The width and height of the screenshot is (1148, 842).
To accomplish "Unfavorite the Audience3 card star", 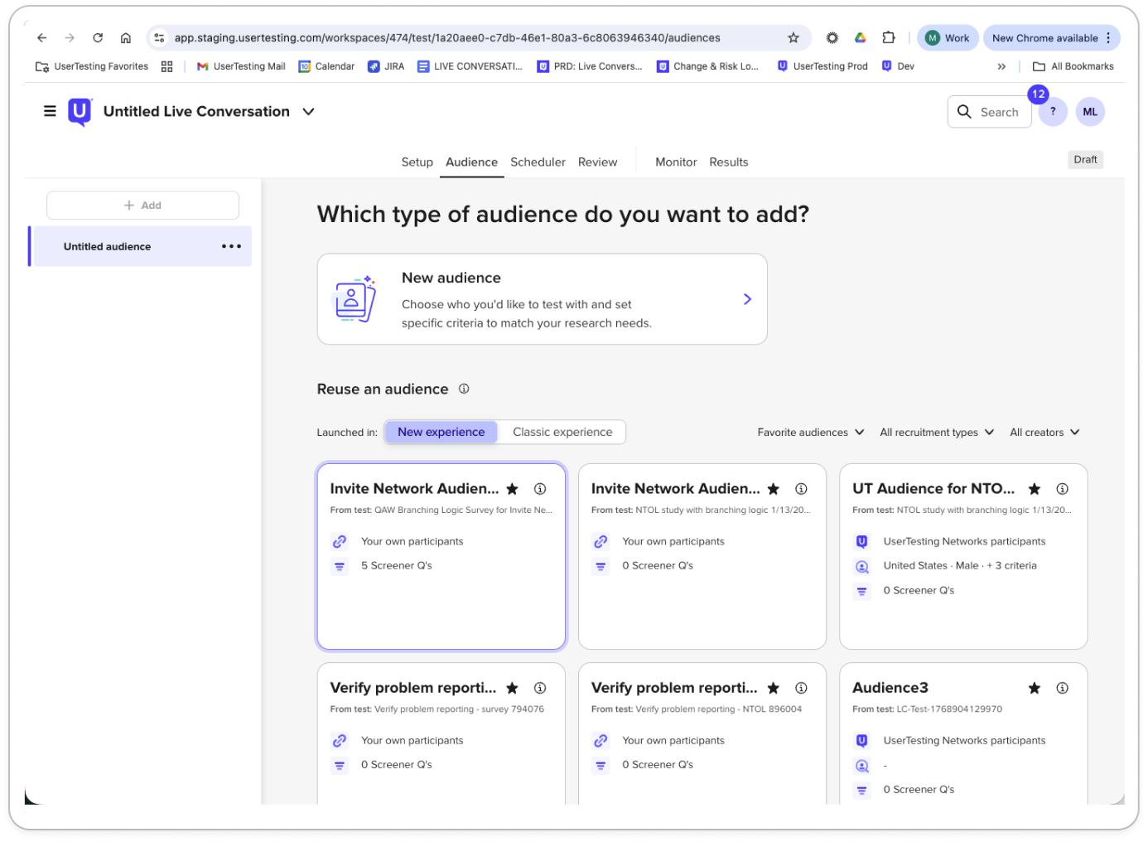I will (1035, 688).
